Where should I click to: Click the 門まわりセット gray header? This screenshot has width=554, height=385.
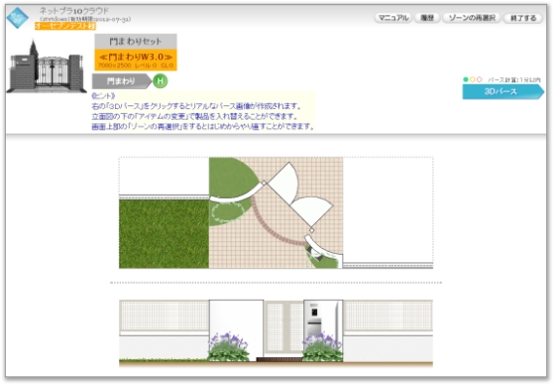click(x=136, y=42)
